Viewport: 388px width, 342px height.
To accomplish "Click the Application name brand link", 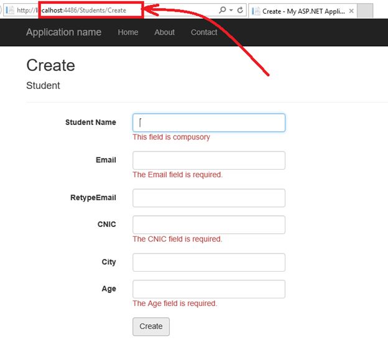I will click(64, 32).
